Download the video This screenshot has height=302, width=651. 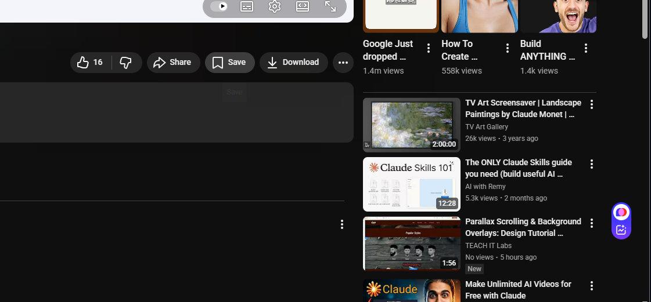tap(293, 63)
